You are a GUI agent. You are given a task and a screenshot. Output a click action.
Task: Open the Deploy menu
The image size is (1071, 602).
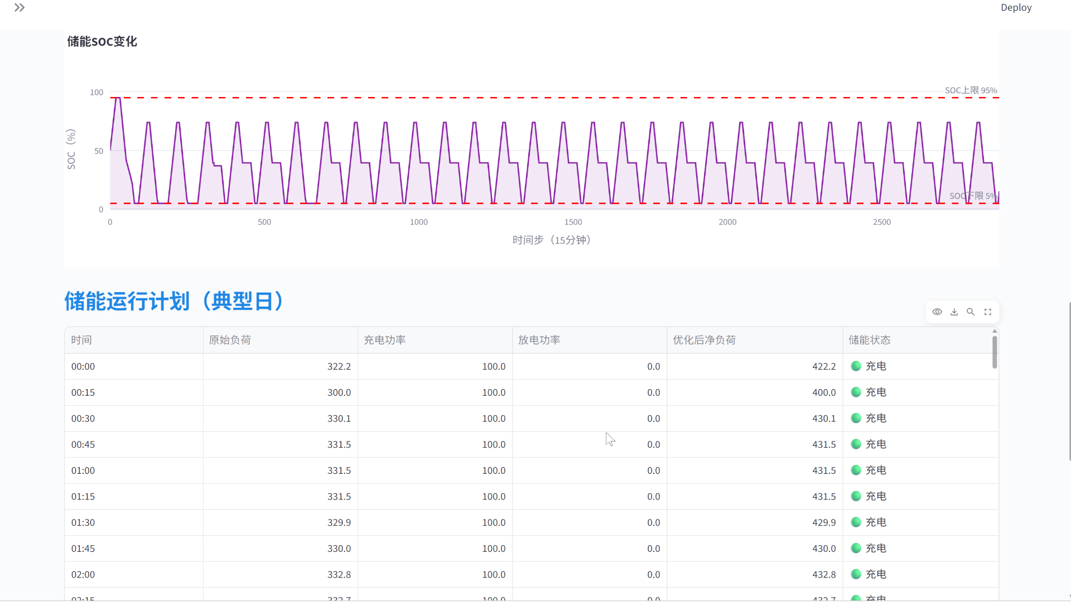(1016, 8)
